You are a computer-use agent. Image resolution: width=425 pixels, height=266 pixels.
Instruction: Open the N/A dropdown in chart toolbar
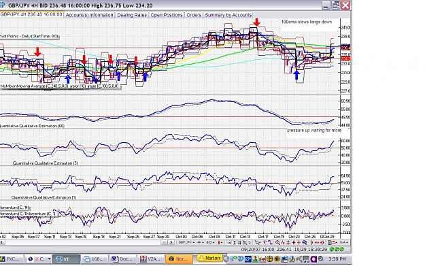(x=344, y=242)
